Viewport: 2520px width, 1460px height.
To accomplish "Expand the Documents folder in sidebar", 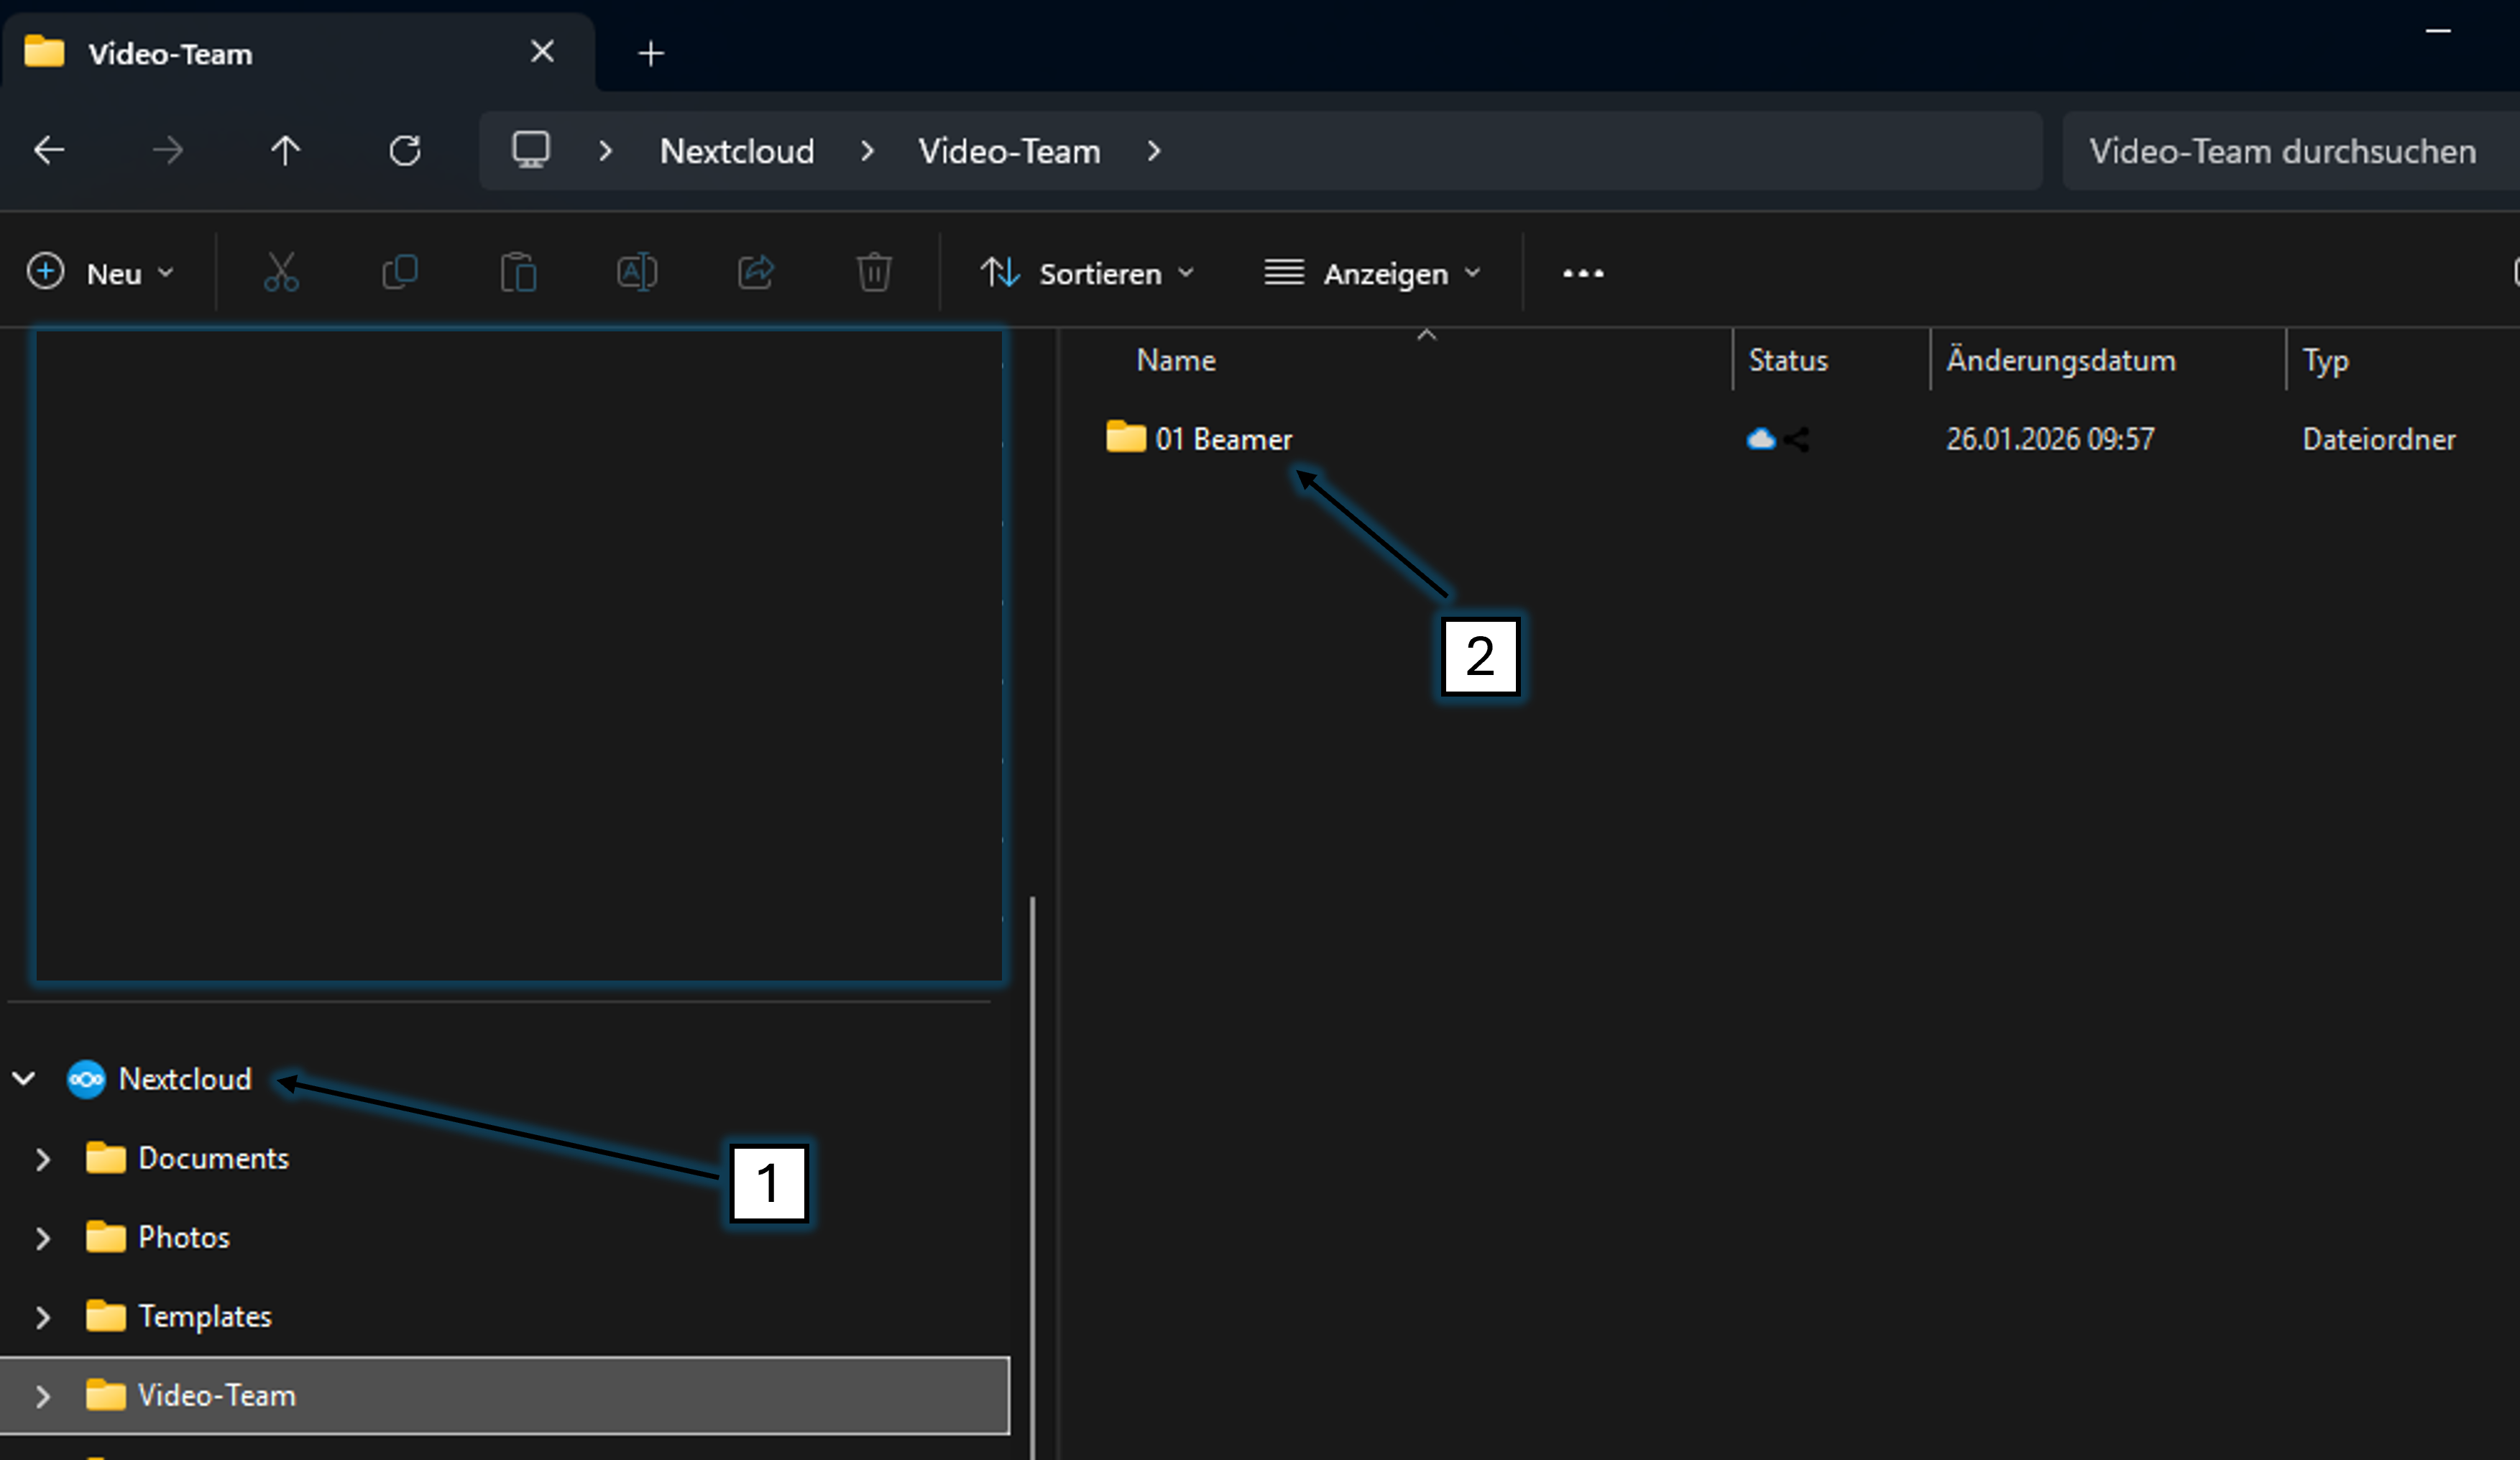I will point(43,1159).
